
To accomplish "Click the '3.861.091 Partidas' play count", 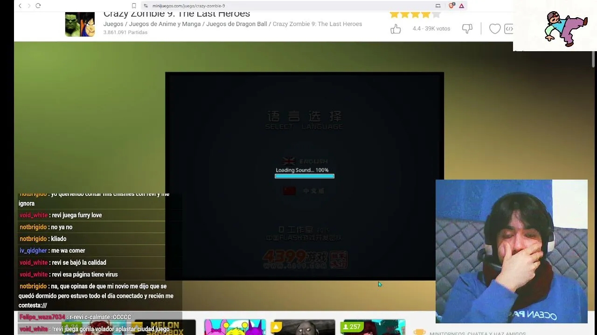I will (125, 33).
